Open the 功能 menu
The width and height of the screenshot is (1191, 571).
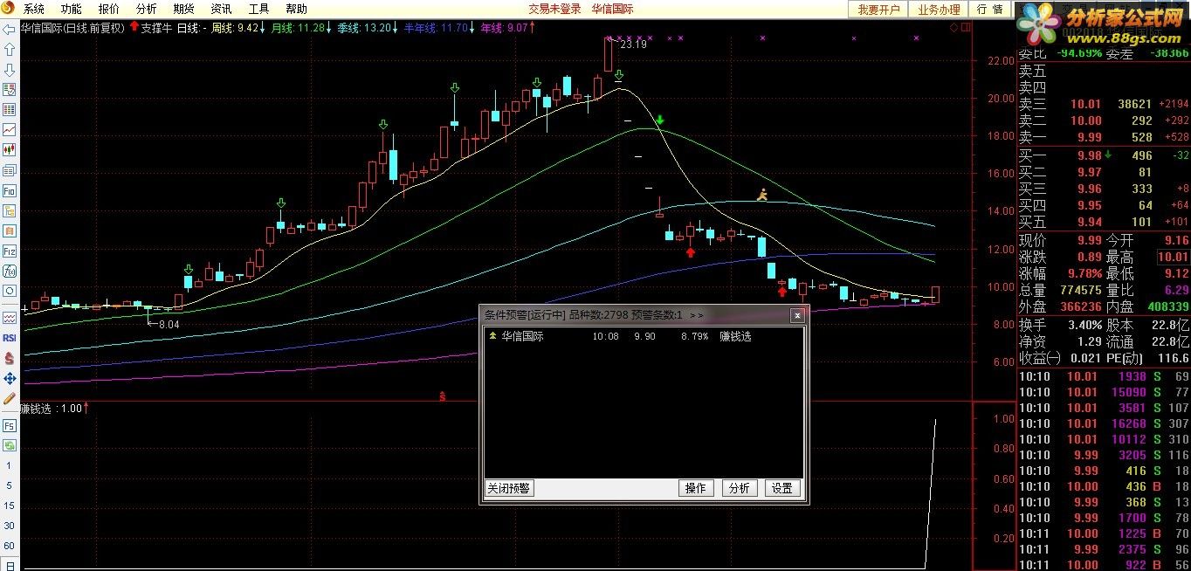pos(71,9)
